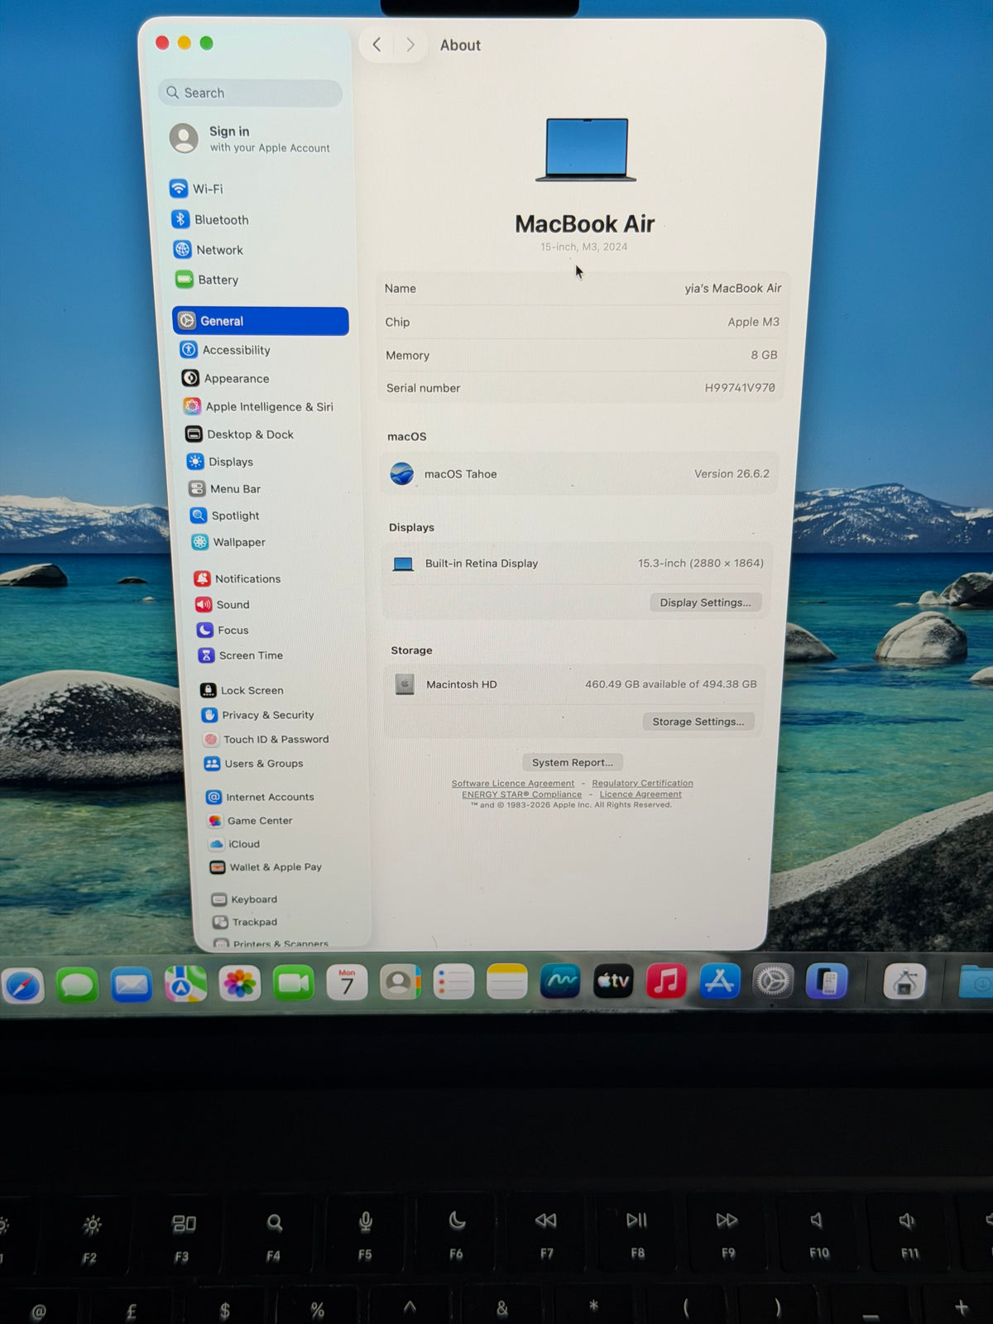Click the Macintosh HD storage row
The image size is (993, 1324).
tap(575, 684)
